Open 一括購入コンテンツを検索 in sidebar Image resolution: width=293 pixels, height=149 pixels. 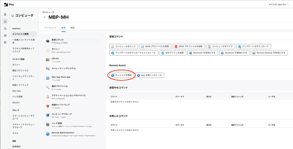(x=23, y=41)
